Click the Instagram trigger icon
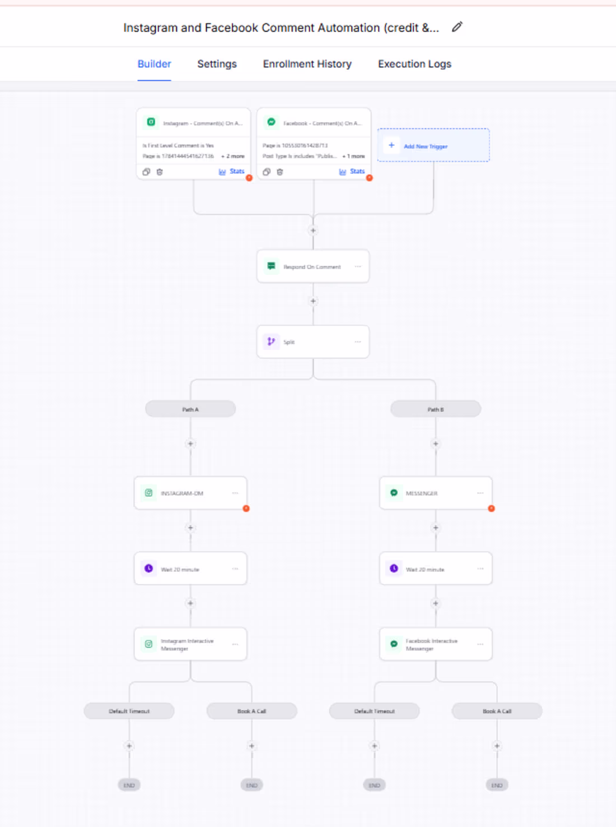Viewport: 616px width, 827px height. pyautogui.click(x=151, y=122)
